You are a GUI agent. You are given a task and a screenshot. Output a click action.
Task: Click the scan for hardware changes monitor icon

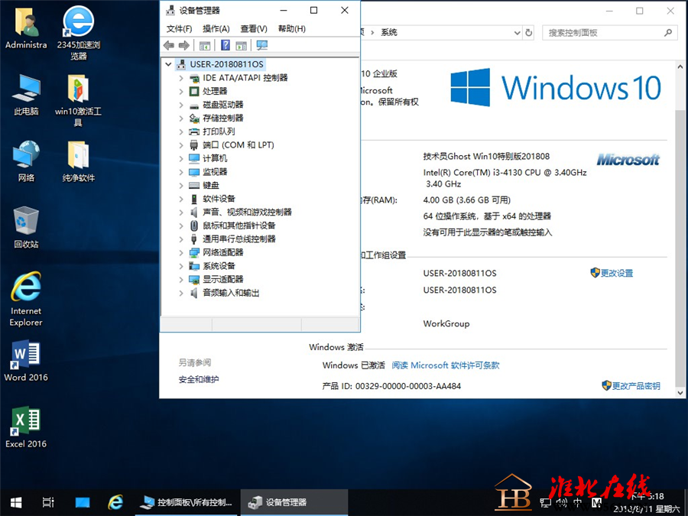262,45
